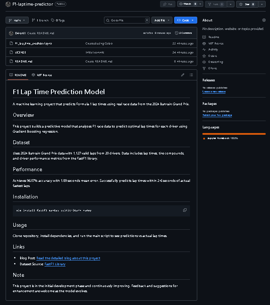The width and height of the screenshot is (270, 305).
Task: Open the 5 Commits history link
Action: (x=184, y=33)
